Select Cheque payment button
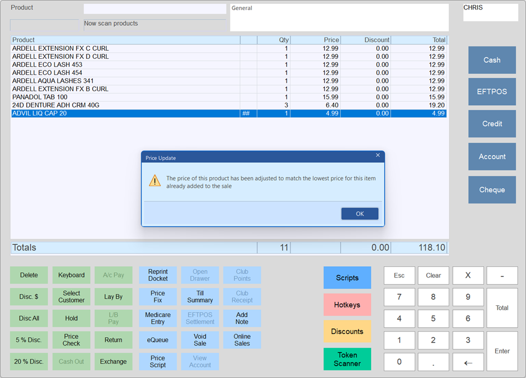Screen dimensions: 526x378 coord(492,190)
